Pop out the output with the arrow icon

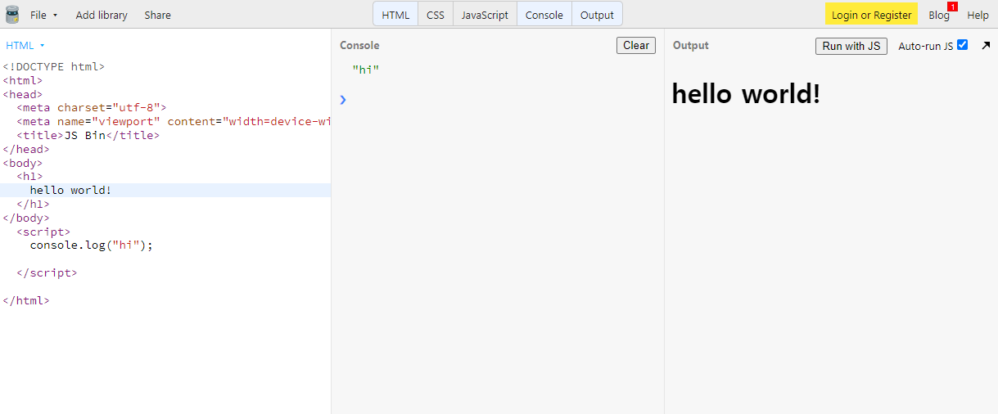[986, 46]
